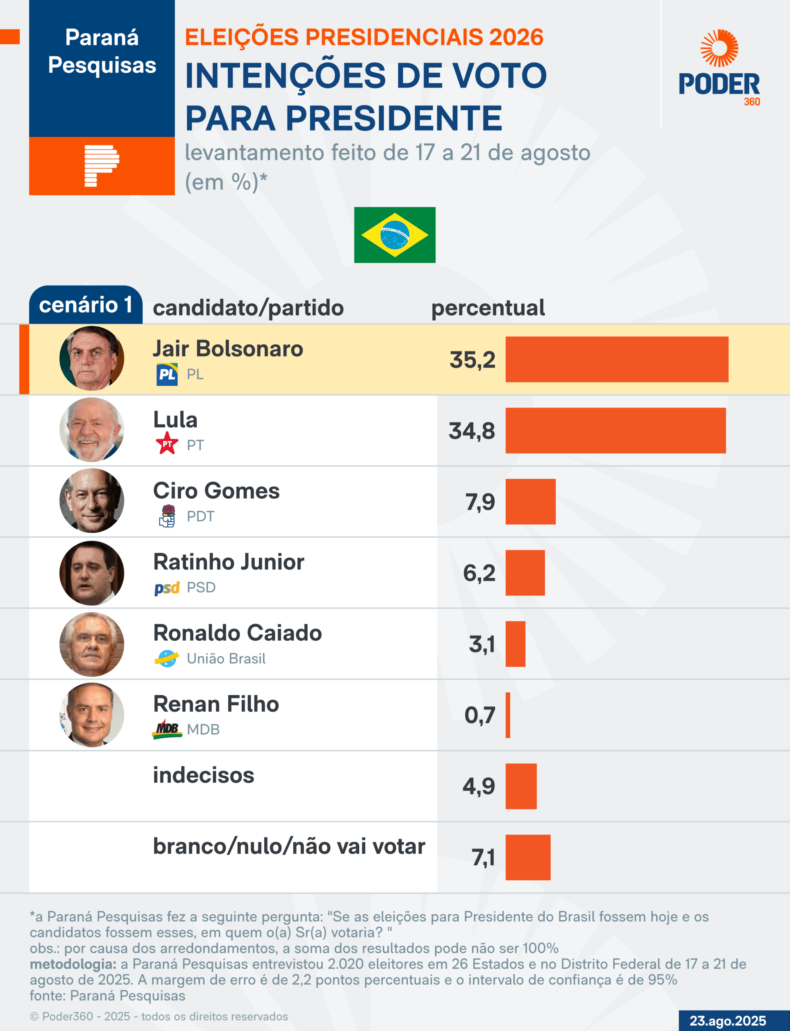Click the 23.ago.2025 date label

(728, 1021)
